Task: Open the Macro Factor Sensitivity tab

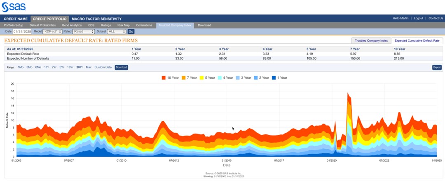Action: (x=96, y=19)
